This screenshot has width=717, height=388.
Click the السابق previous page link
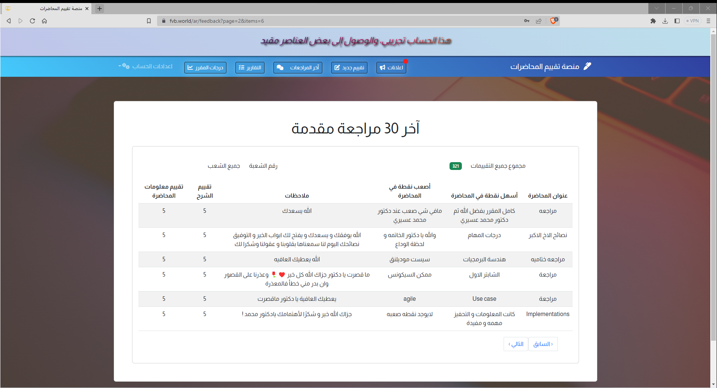(543, 344)
